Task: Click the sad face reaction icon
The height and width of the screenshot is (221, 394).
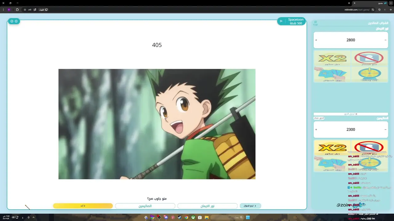Action: tap(12, 21)
